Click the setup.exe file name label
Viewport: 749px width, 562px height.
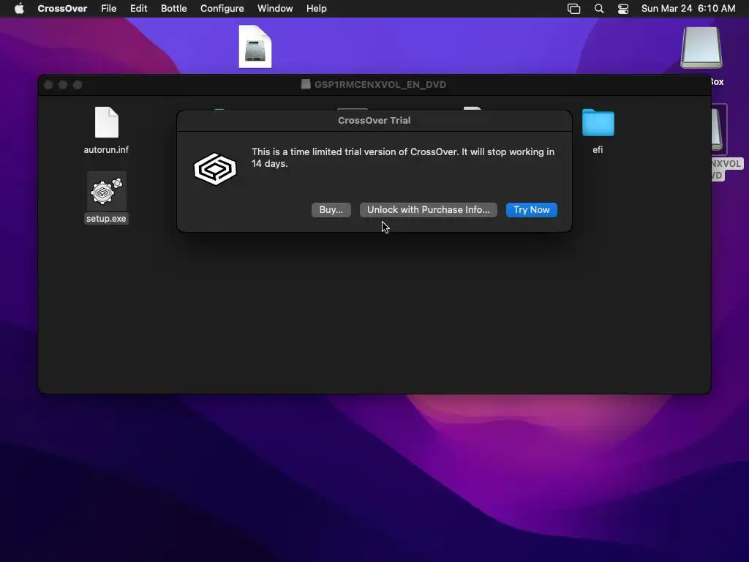pyautogui.click(x=106, y=218)
